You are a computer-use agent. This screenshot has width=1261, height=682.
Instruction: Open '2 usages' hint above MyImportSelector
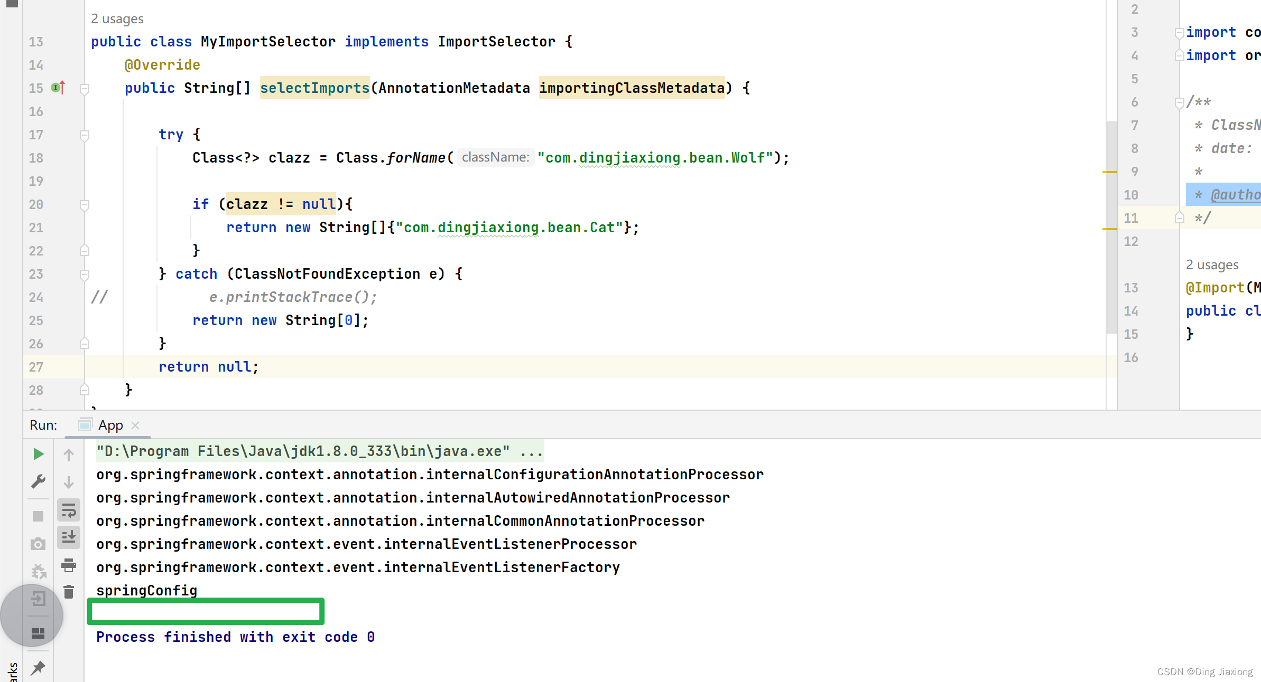(117, 19)
